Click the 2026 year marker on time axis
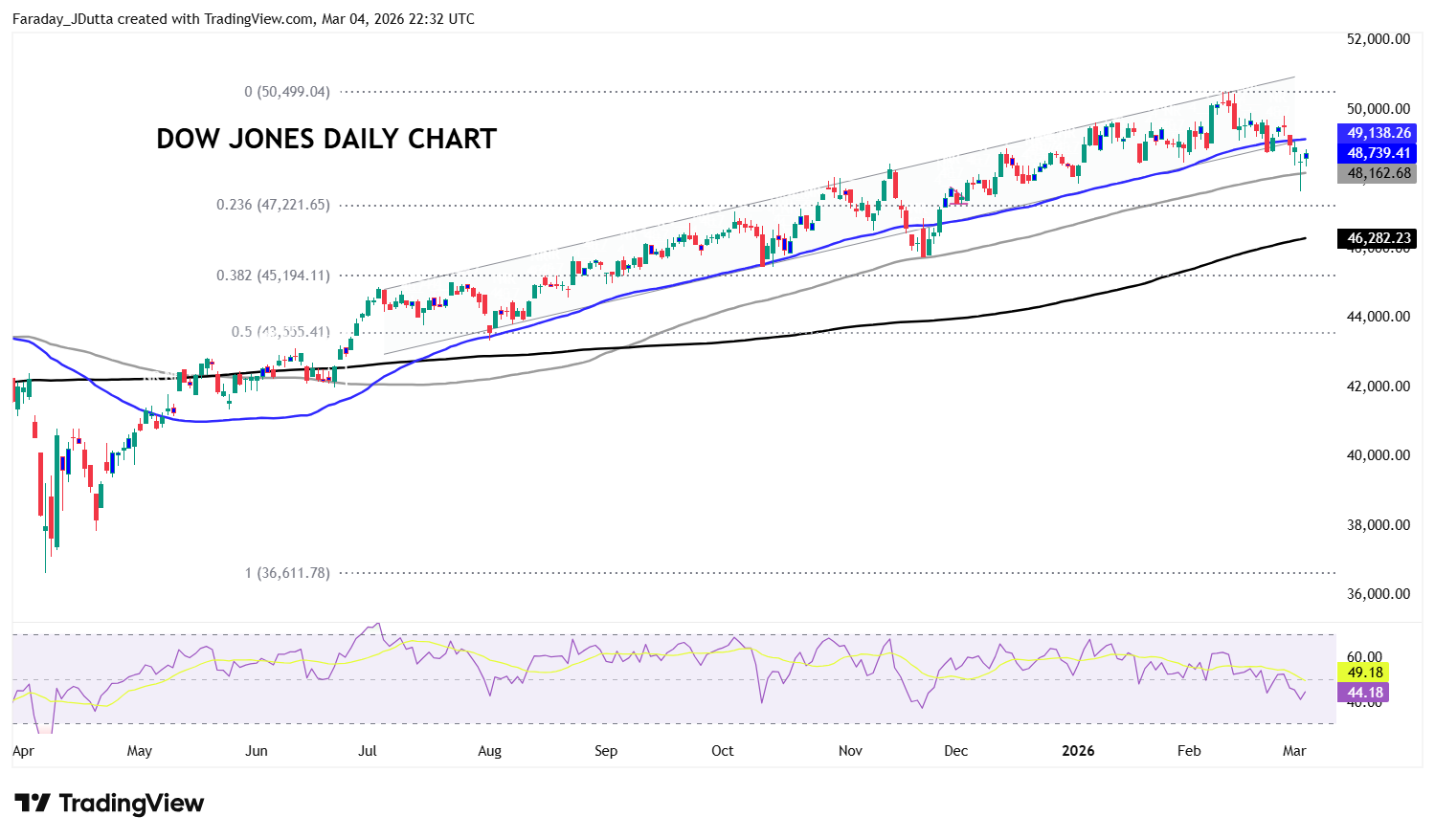 [1078, 751]
